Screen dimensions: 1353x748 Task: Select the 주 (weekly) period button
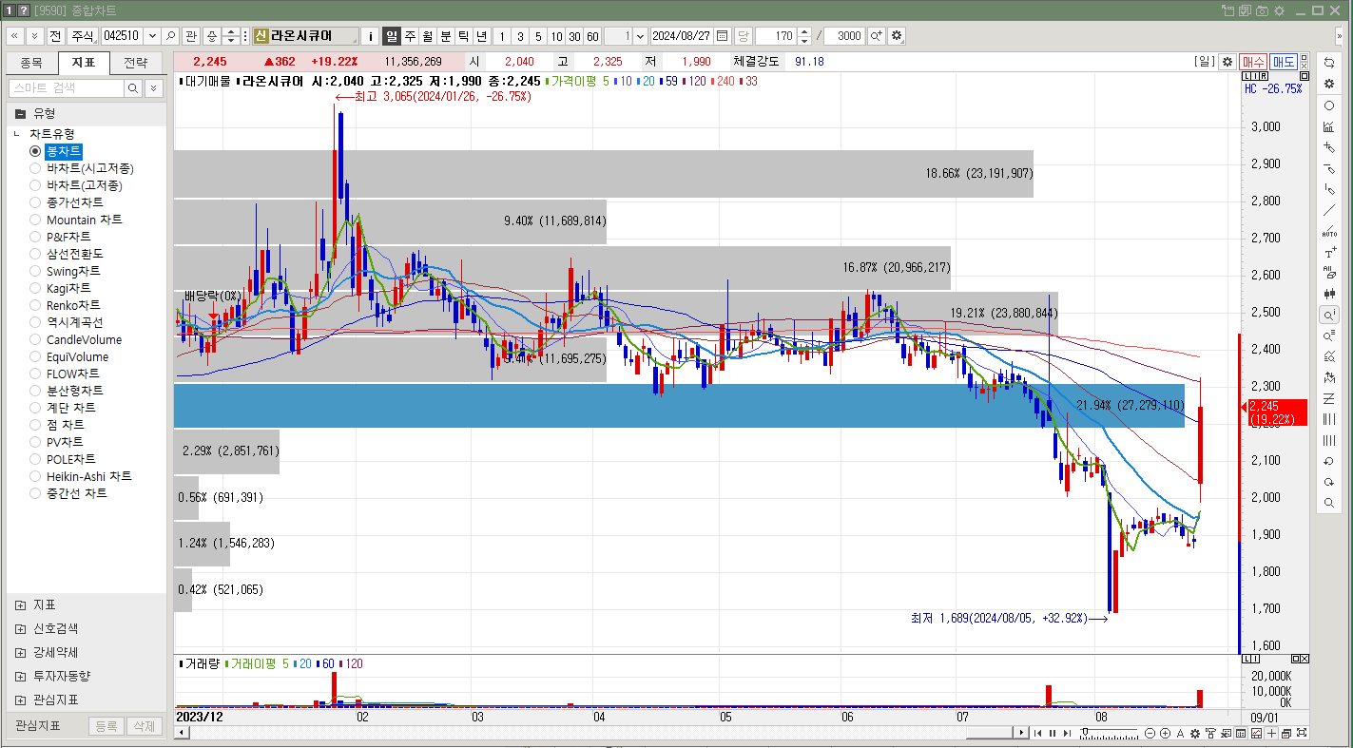coord(410,36)
